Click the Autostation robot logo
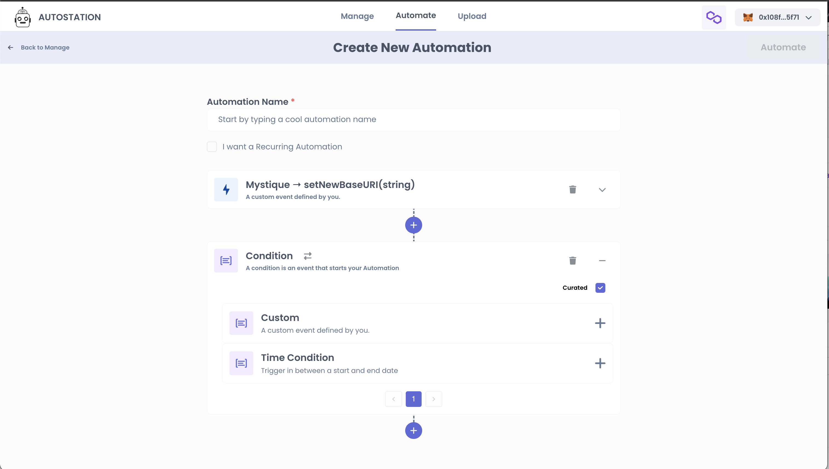This screenshot has height=469, width=829. point(22,17)
